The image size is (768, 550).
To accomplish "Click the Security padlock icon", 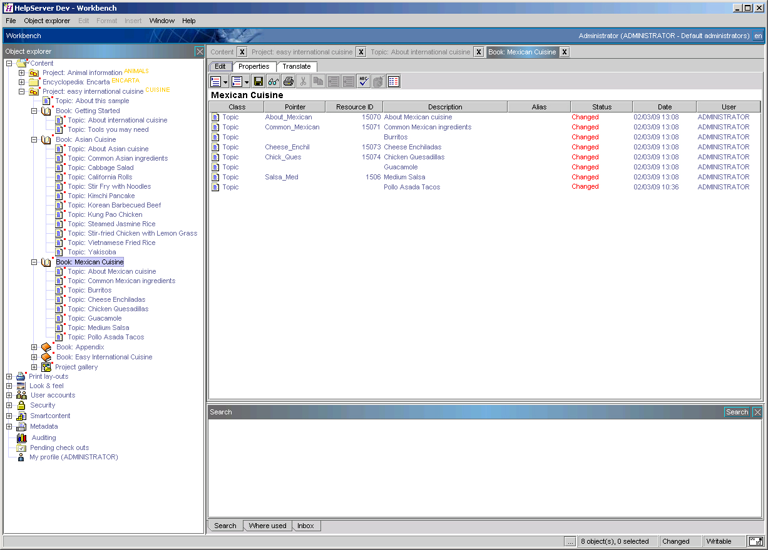I will tap(21, 405).
